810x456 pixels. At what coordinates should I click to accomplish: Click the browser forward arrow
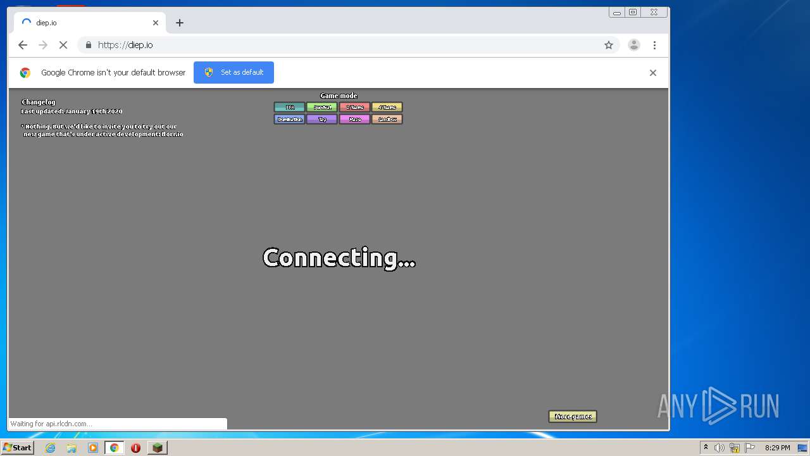click(43, 45)
